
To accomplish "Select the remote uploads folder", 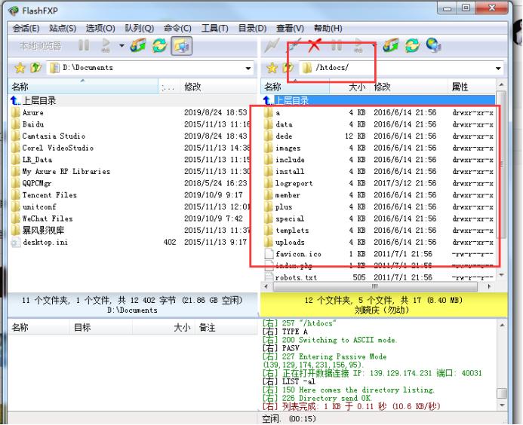I will point(290,242).
